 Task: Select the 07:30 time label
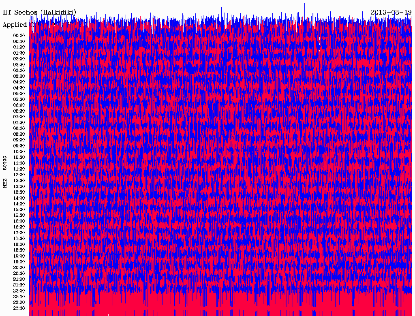(19, 123)
